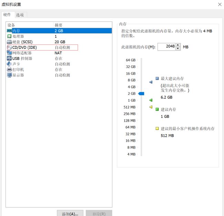
Task: Select the USB controller (USB 控制器) icon
Action: pyautogui.click(x=9, y=58)
